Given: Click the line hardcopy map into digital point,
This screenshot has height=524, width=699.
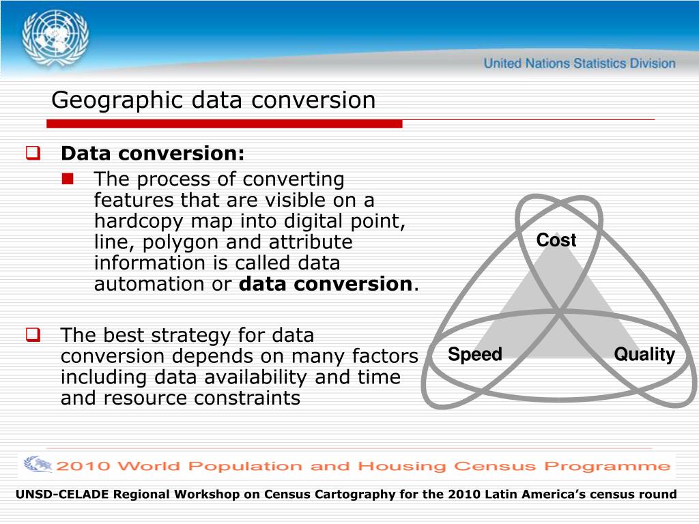Looking at the screenshot, I should (250, 221).
